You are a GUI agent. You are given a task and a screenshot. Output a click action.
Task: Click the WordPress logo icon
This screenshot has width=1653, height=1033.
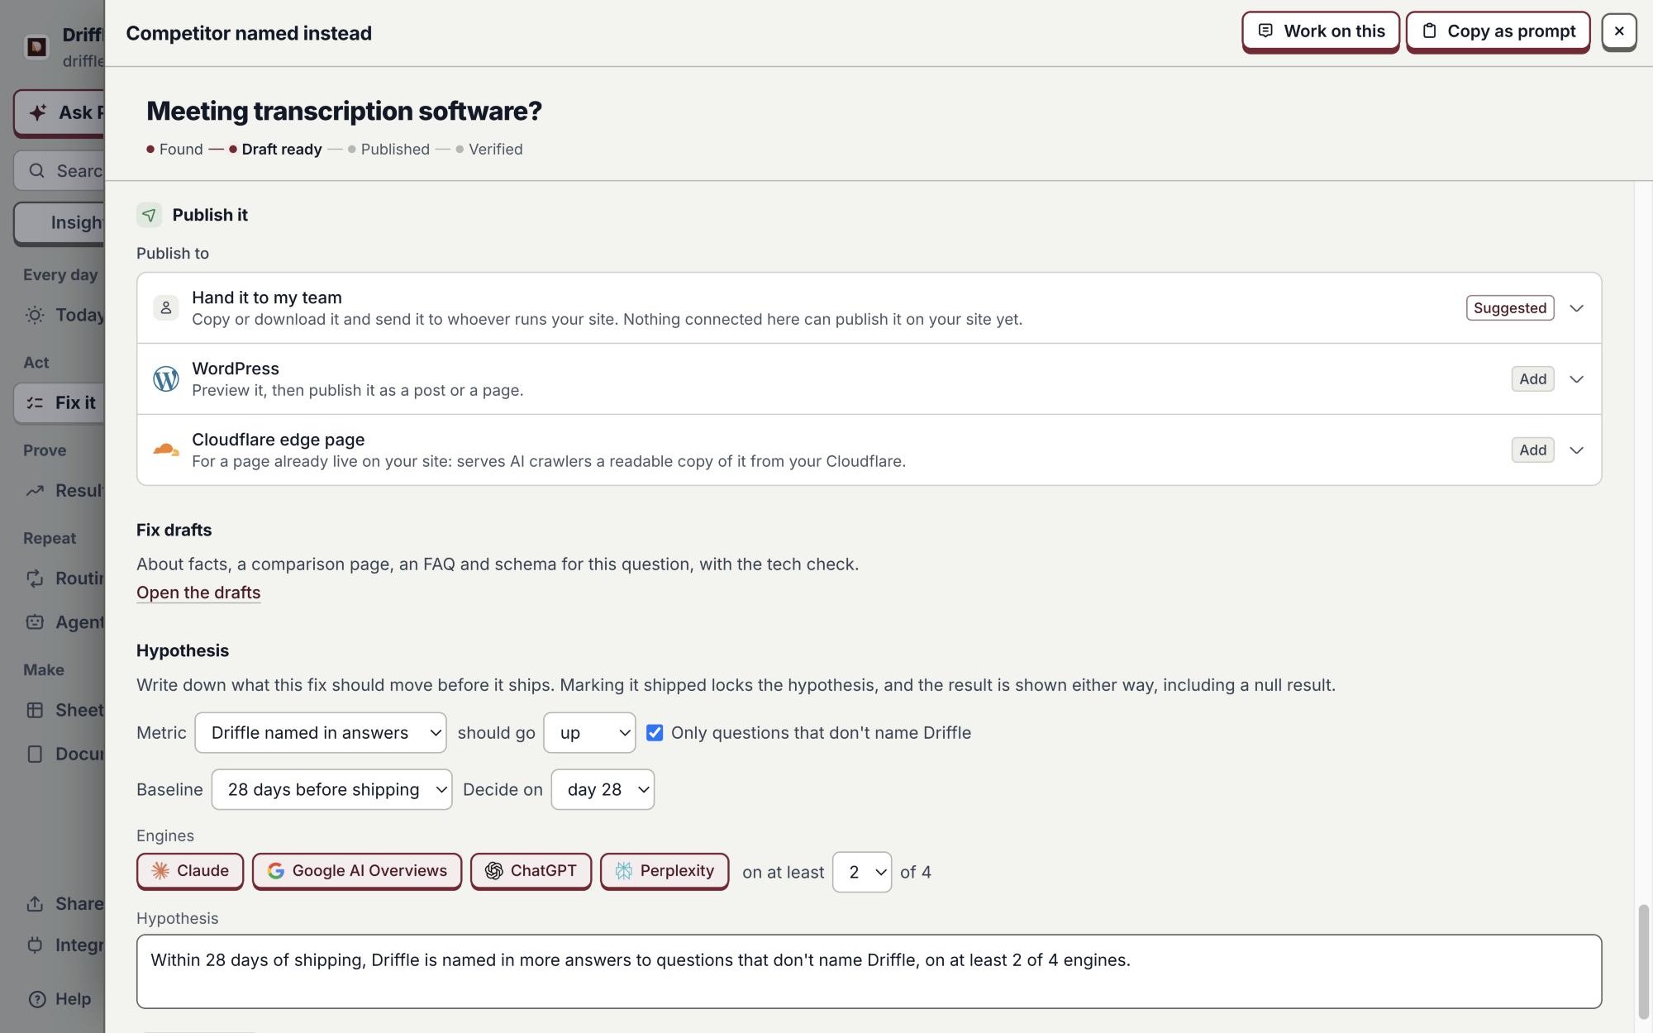pos(166,378)
